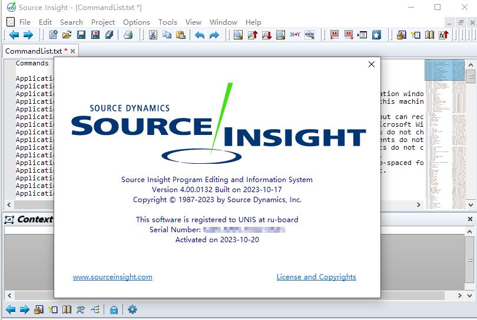The width and height of the screenshot is (477, 320).
Task: Click the fx jump to caller icon
Action: [444, 35]
